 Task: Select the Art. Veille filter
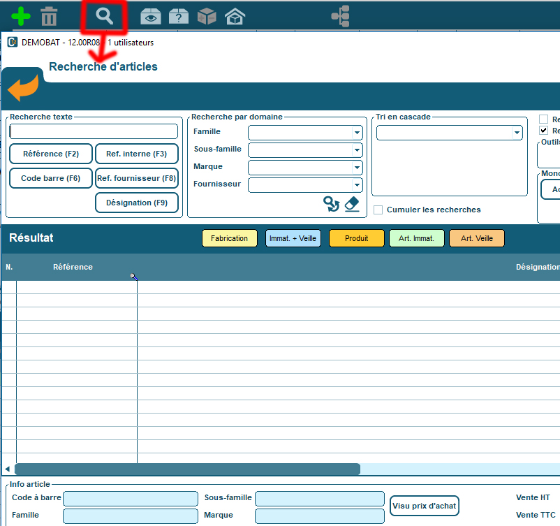point(476,238)
